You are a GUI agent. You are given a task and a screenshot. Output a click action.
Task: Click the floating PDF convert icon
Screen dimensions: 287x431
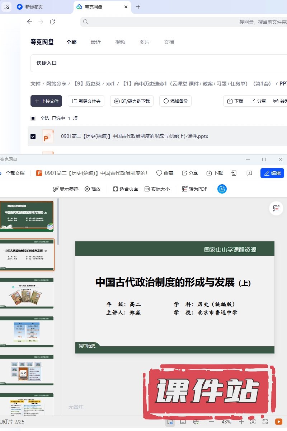(276, 209)
